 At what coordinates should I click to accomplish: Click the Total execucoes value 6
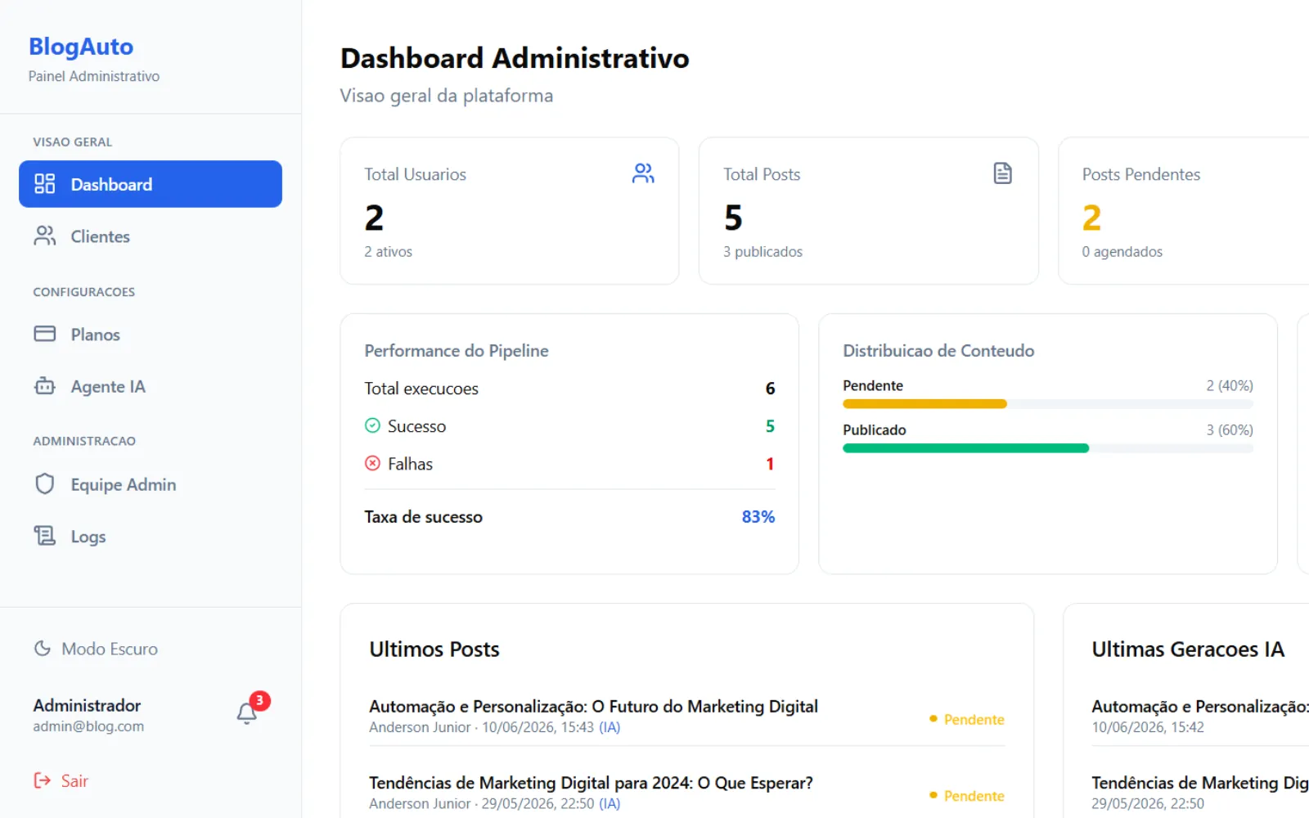point(770,389)
